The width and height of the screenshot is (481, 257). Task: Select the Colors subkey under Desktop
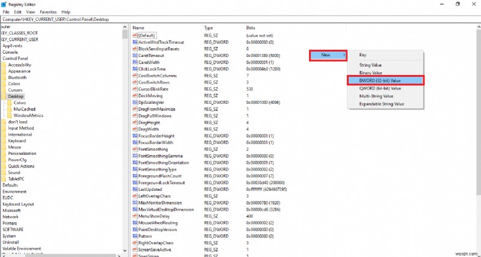(20, 103)
